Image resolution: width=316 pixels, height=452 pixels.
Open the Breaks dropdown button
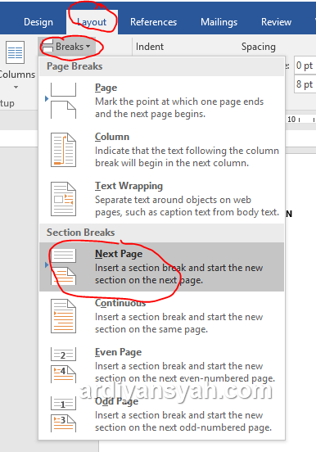pos(67,47)
